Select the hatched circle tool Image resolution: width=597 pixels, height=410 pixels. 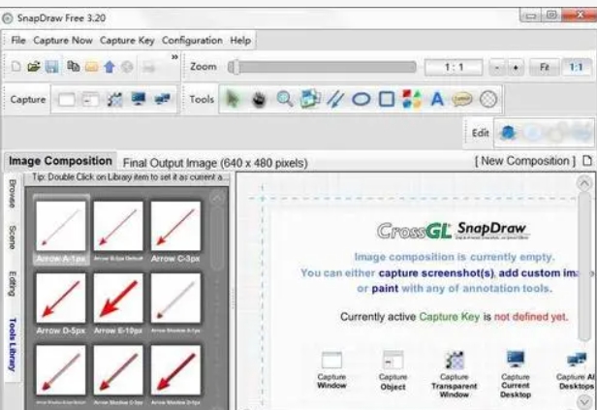488,100
